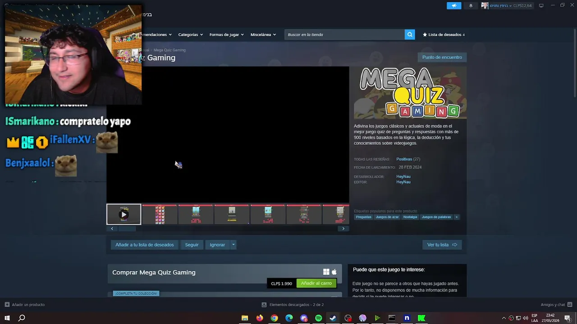577x324 pixels.
Task: Click the blue megaphone announcements icon
Action: [x=454, y=5]
